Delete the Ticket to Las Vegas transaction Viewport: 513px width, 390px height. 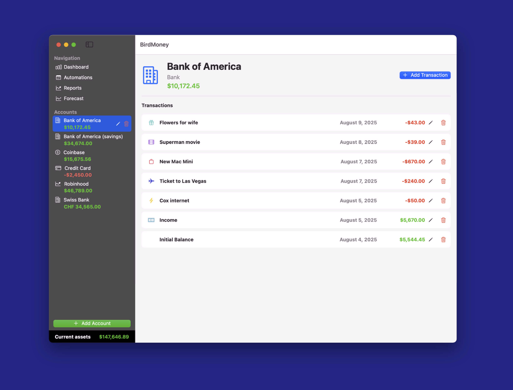pos(443,181)
